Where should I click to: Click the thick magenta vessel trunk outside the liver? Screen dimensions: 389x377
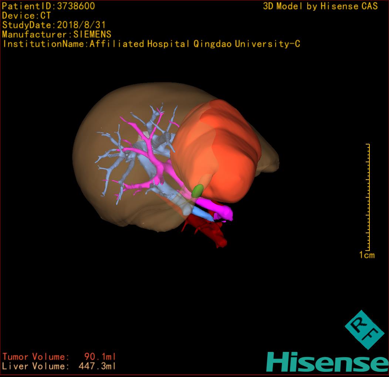(218, 207)
